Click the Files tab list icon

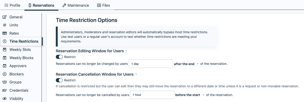pyautogui.click(x=99, y=5)
